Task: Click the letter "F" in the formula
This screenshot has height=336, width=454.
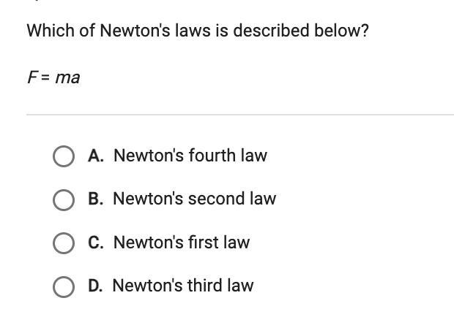Action: click(31, 77)
